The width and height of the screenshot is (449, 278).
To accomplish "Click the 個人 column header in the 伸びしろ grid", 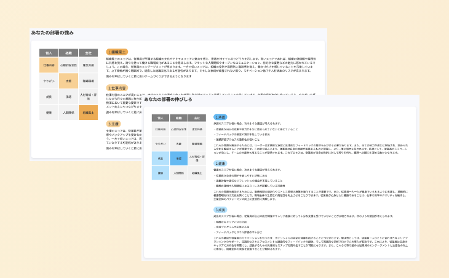I will pos(161,118).
